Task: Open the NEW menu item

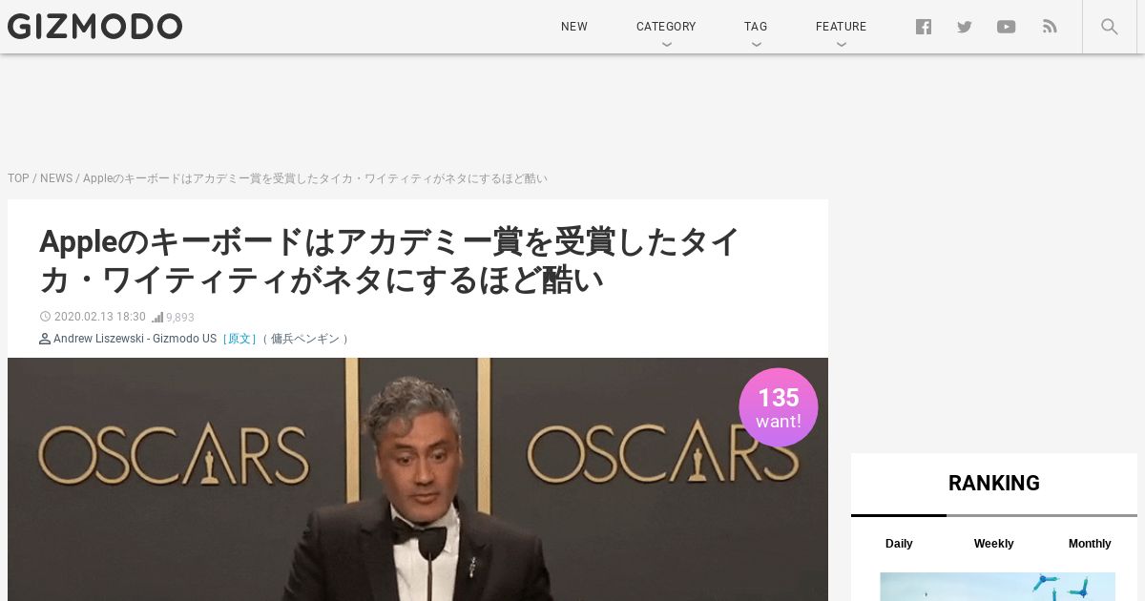Action: click(x=574, y=27)
